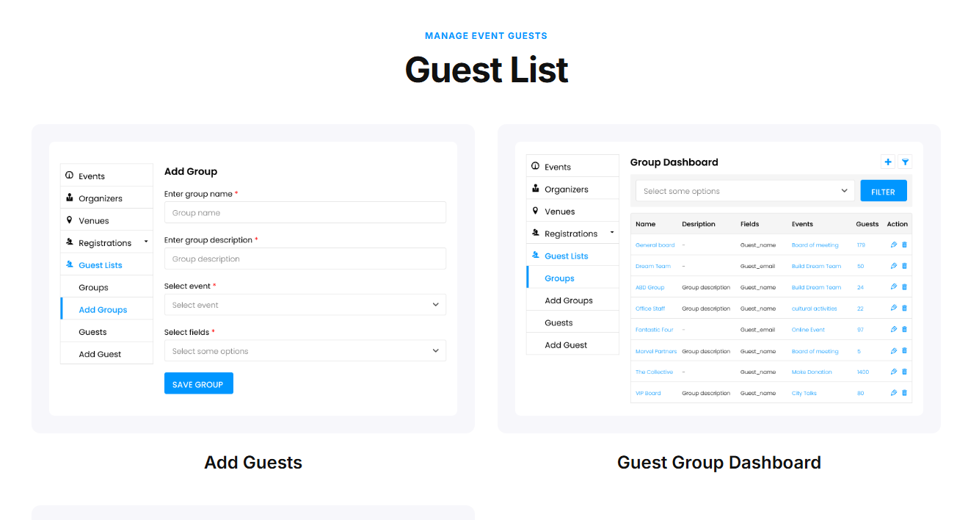Delete the General board group

(904, 245)
